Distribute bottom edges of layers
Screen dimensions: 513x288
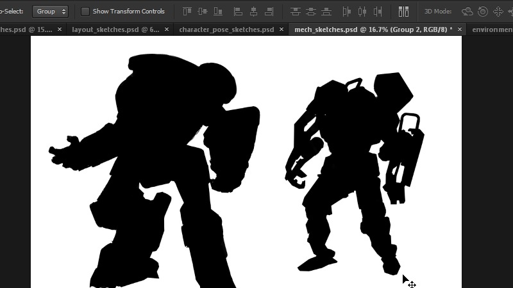326,12
